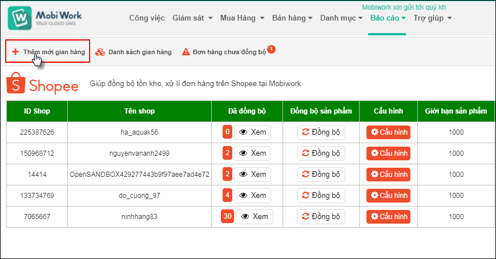Click Thêm mới gian hàng
The image size is (496, 259).
pyautogui.click(x=48, y=51)
